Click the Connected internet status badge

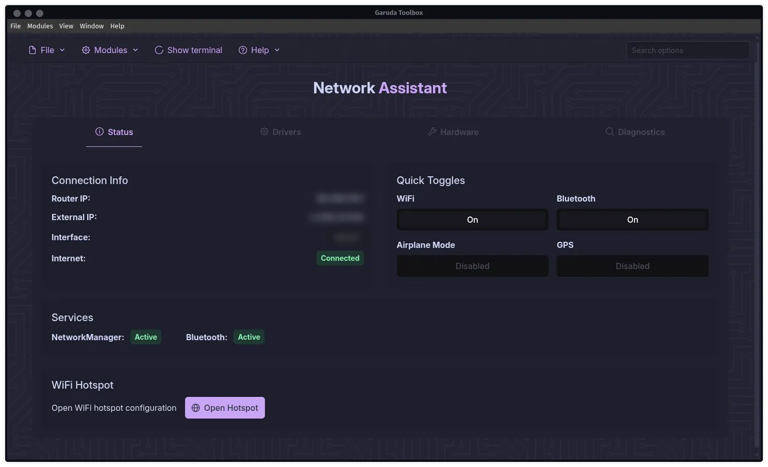tap(340, 258)
